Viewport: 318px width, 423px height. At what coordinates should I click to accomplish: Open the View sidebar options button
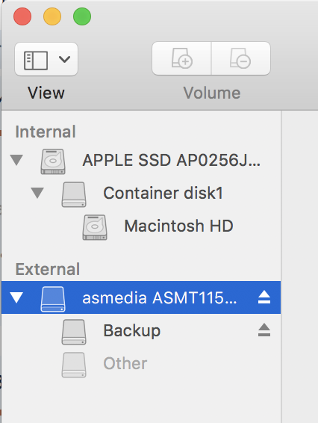coord(46,59)
